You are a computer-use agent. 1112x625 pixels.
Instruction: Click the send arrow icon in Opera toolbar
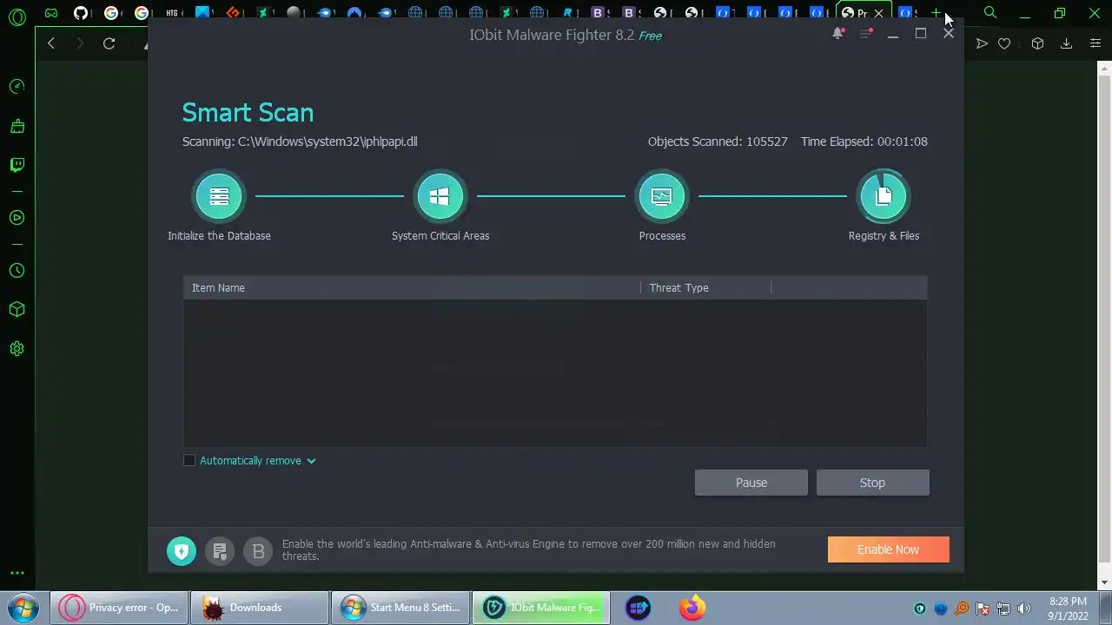click(x=982, y=43)
